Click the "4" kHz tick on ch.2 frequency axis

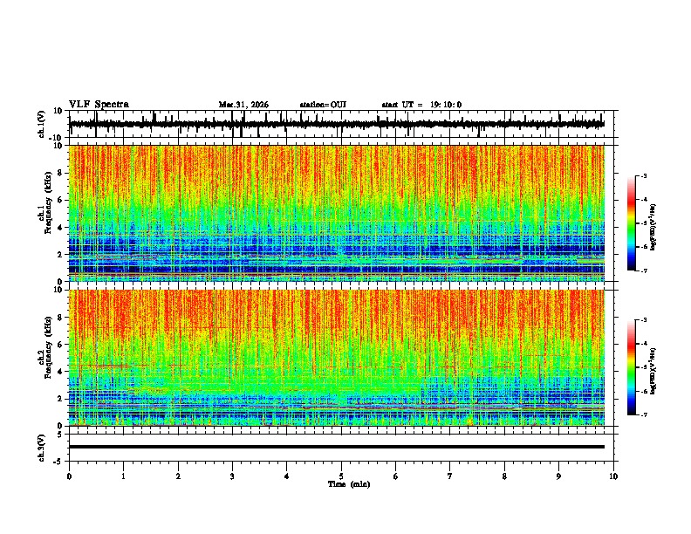tap(60, 372)
